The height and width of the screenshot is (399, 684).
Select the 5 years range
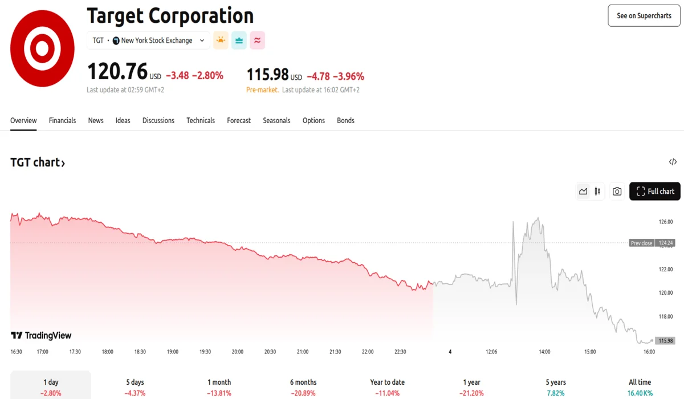click(x=556, y=386)
